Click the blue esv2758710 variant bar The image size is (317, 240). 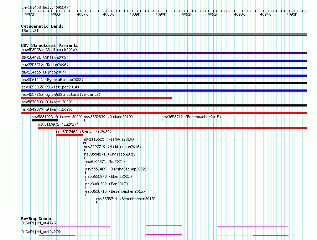click(x=164, y=68)
